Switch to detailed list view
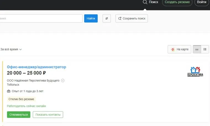Screen dimensions: 210x126 click(x=197, y=49)
